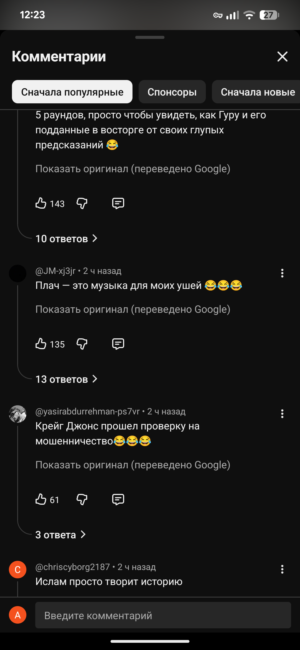Screen dimensions: 300x650
Task: Expand the 3 ответа replies
Action: (60, 535)
